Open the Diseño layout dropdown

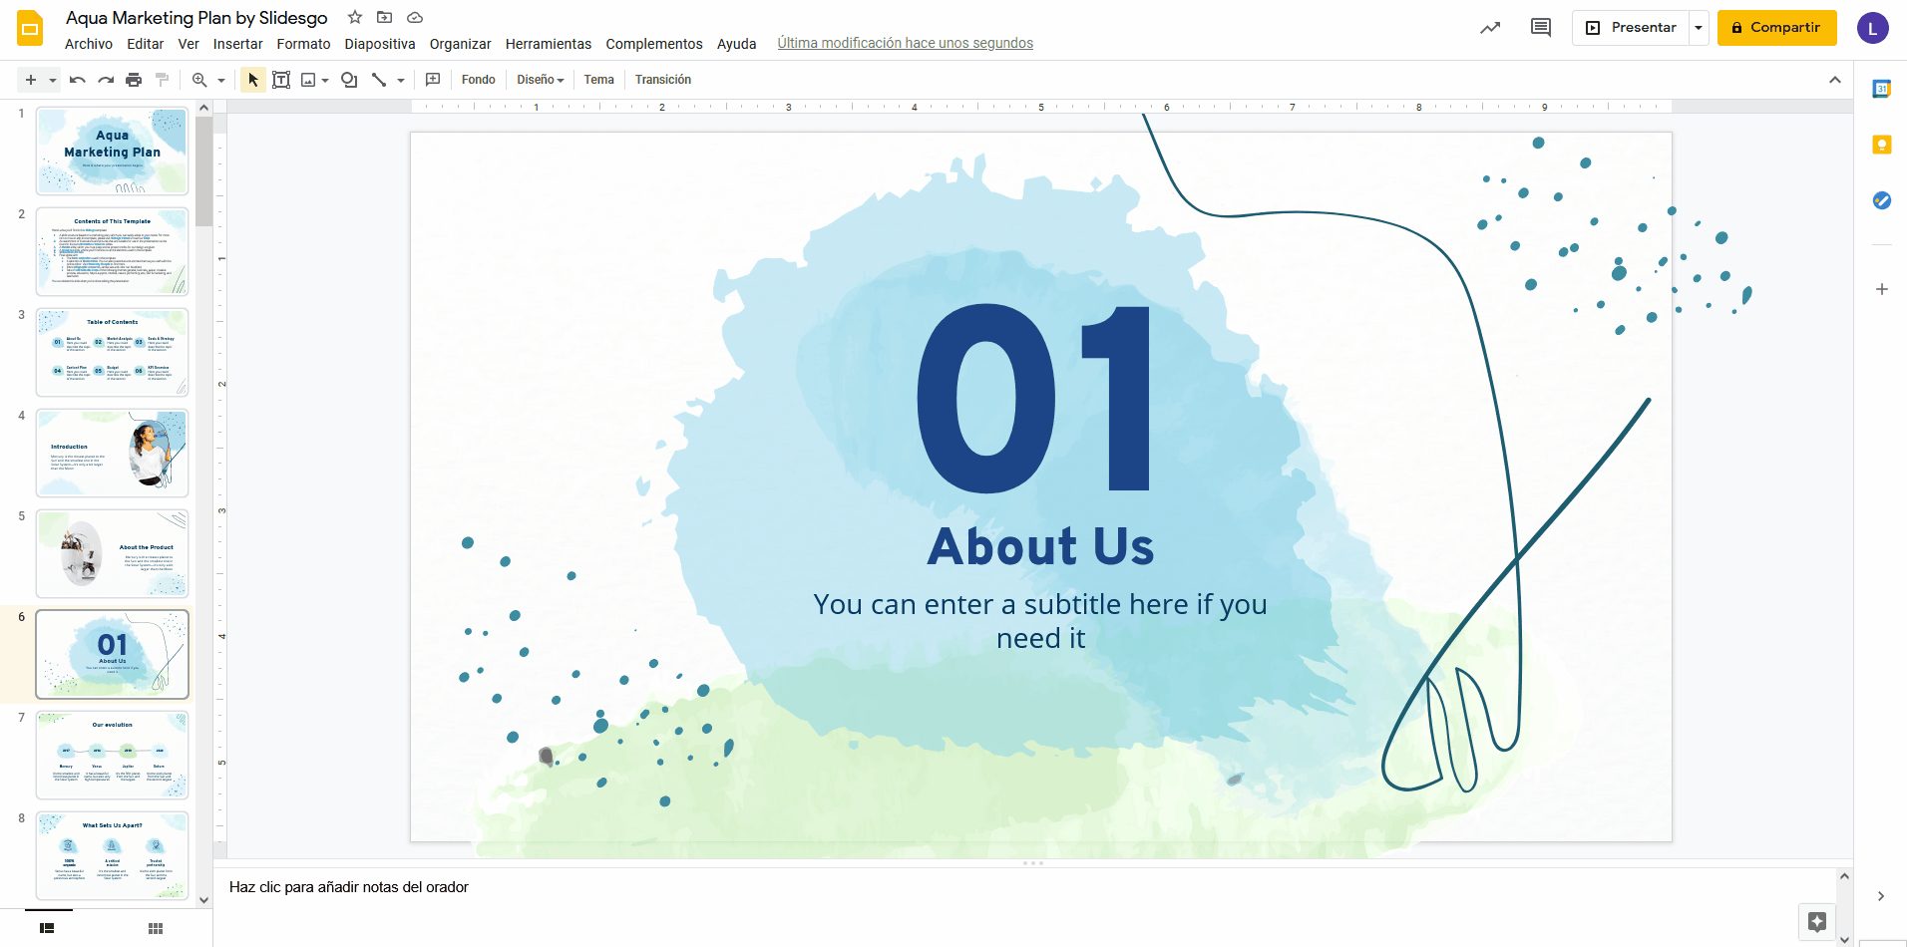540,80
